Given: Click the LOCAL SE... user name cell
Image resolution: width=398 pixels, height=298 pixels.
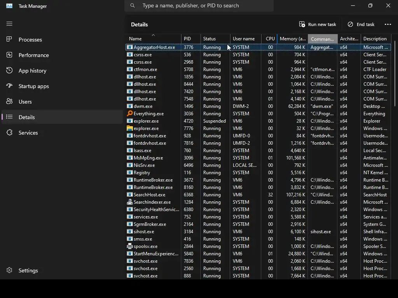Looking at the screenshot, I should pyautogui.click(x=245, y=165).
